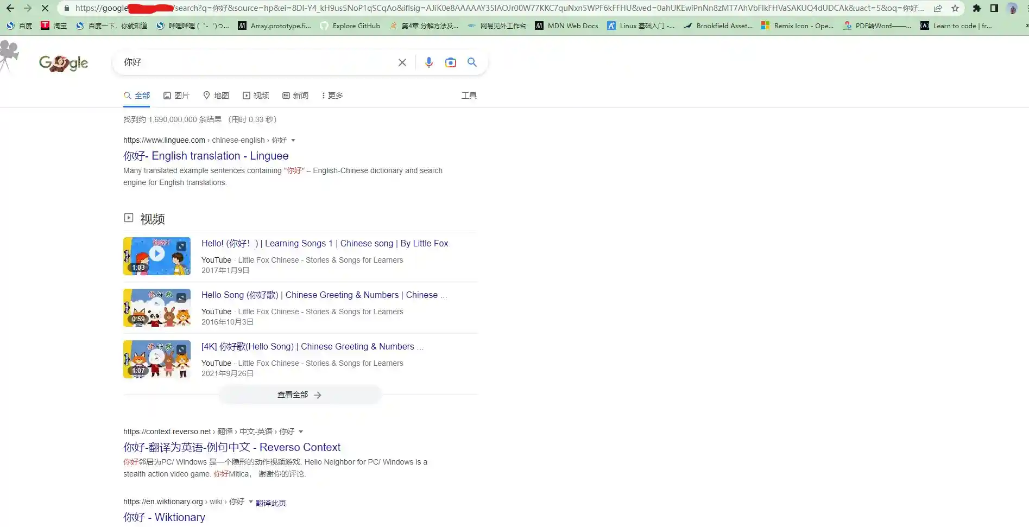Click the date 2017年1月9日
The width and height of the screenshot is (1029, 527).
[x=225, y=270]
